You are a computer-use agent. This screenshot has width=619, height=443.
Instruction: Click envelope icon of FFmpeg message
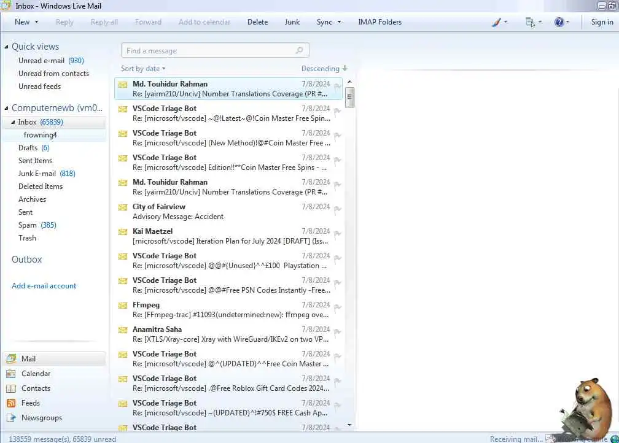[123, 306]
